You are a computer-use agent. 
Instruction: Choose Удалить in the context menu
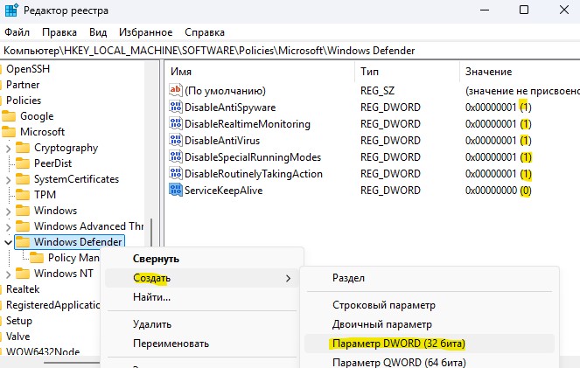[x=202, y=324]
